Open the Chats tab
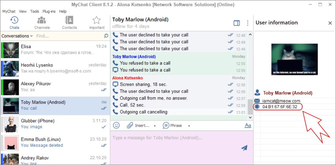The image size is (336, 165). 14,23
